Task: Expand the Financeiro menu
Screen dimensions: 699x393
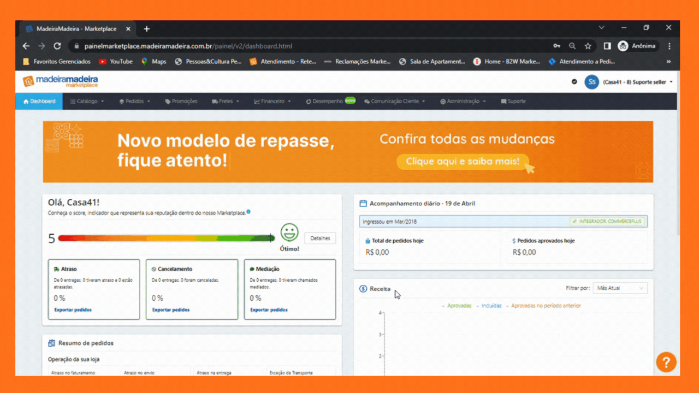Action: pyautogui.click(x=273, y=101)
